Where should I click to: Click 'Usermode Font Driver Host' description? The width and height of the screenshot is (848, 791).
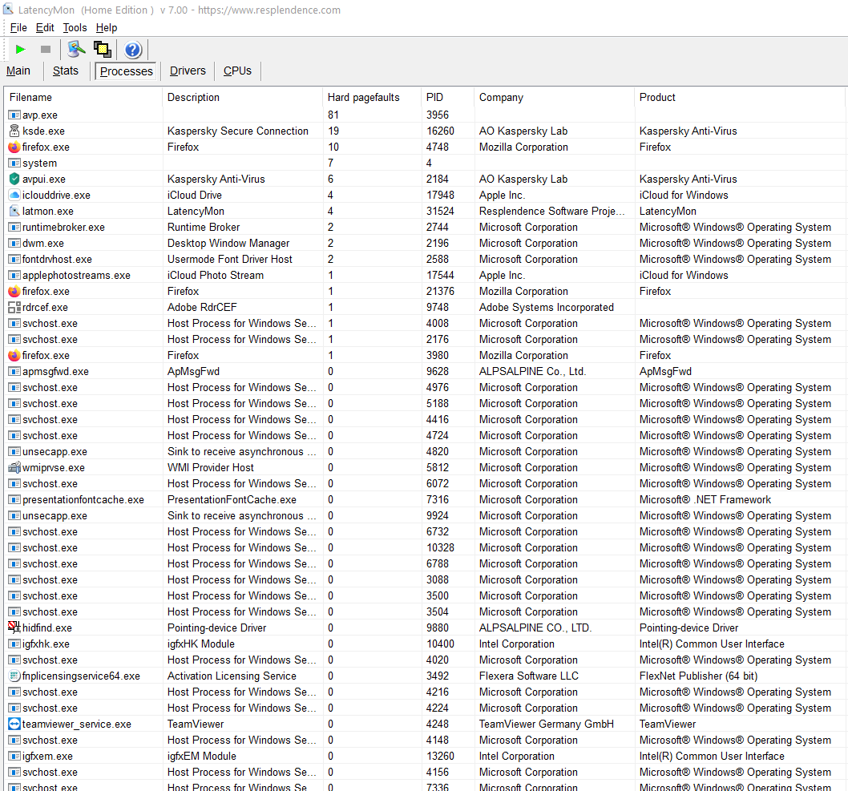(230, 260)
